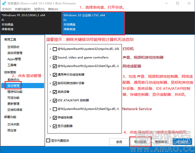Viewport: 195px width, 153px height.
Task: Click the 导出驱动 button
Action: tap(140, 142)
